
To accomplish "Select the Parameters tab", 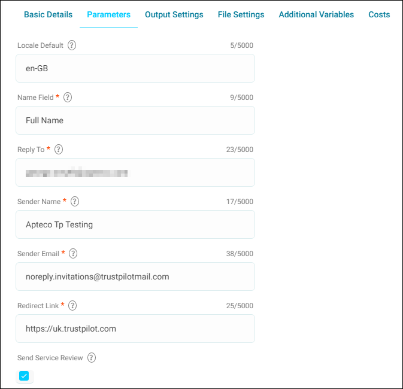I will pos(109,14).
